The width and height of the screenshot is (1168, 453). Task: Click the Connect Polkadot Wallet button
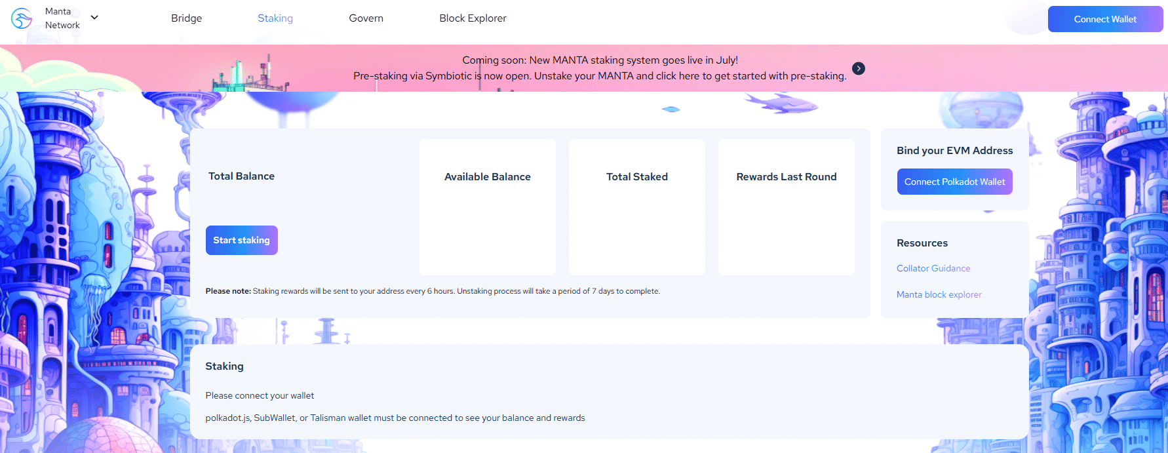coord(955,182)
